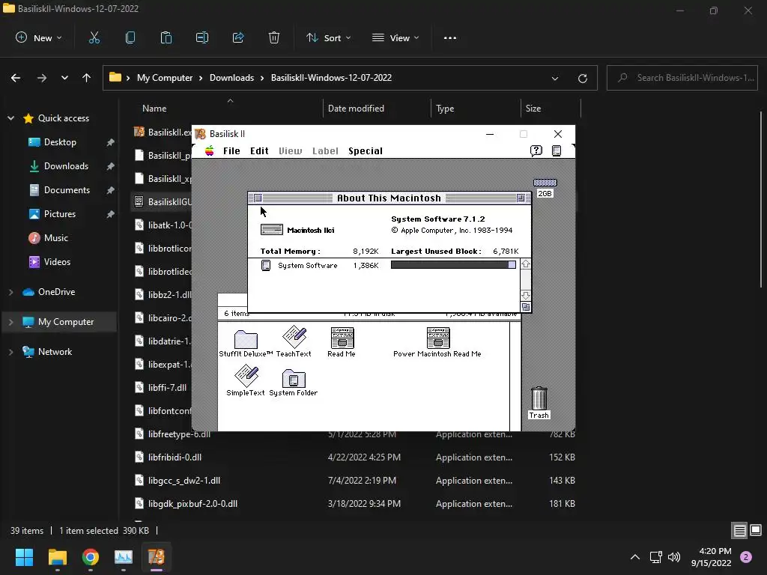This screenshot has width=767, height=575.
Task: Show hidden system tray icons
Action: tap(635, 557)
